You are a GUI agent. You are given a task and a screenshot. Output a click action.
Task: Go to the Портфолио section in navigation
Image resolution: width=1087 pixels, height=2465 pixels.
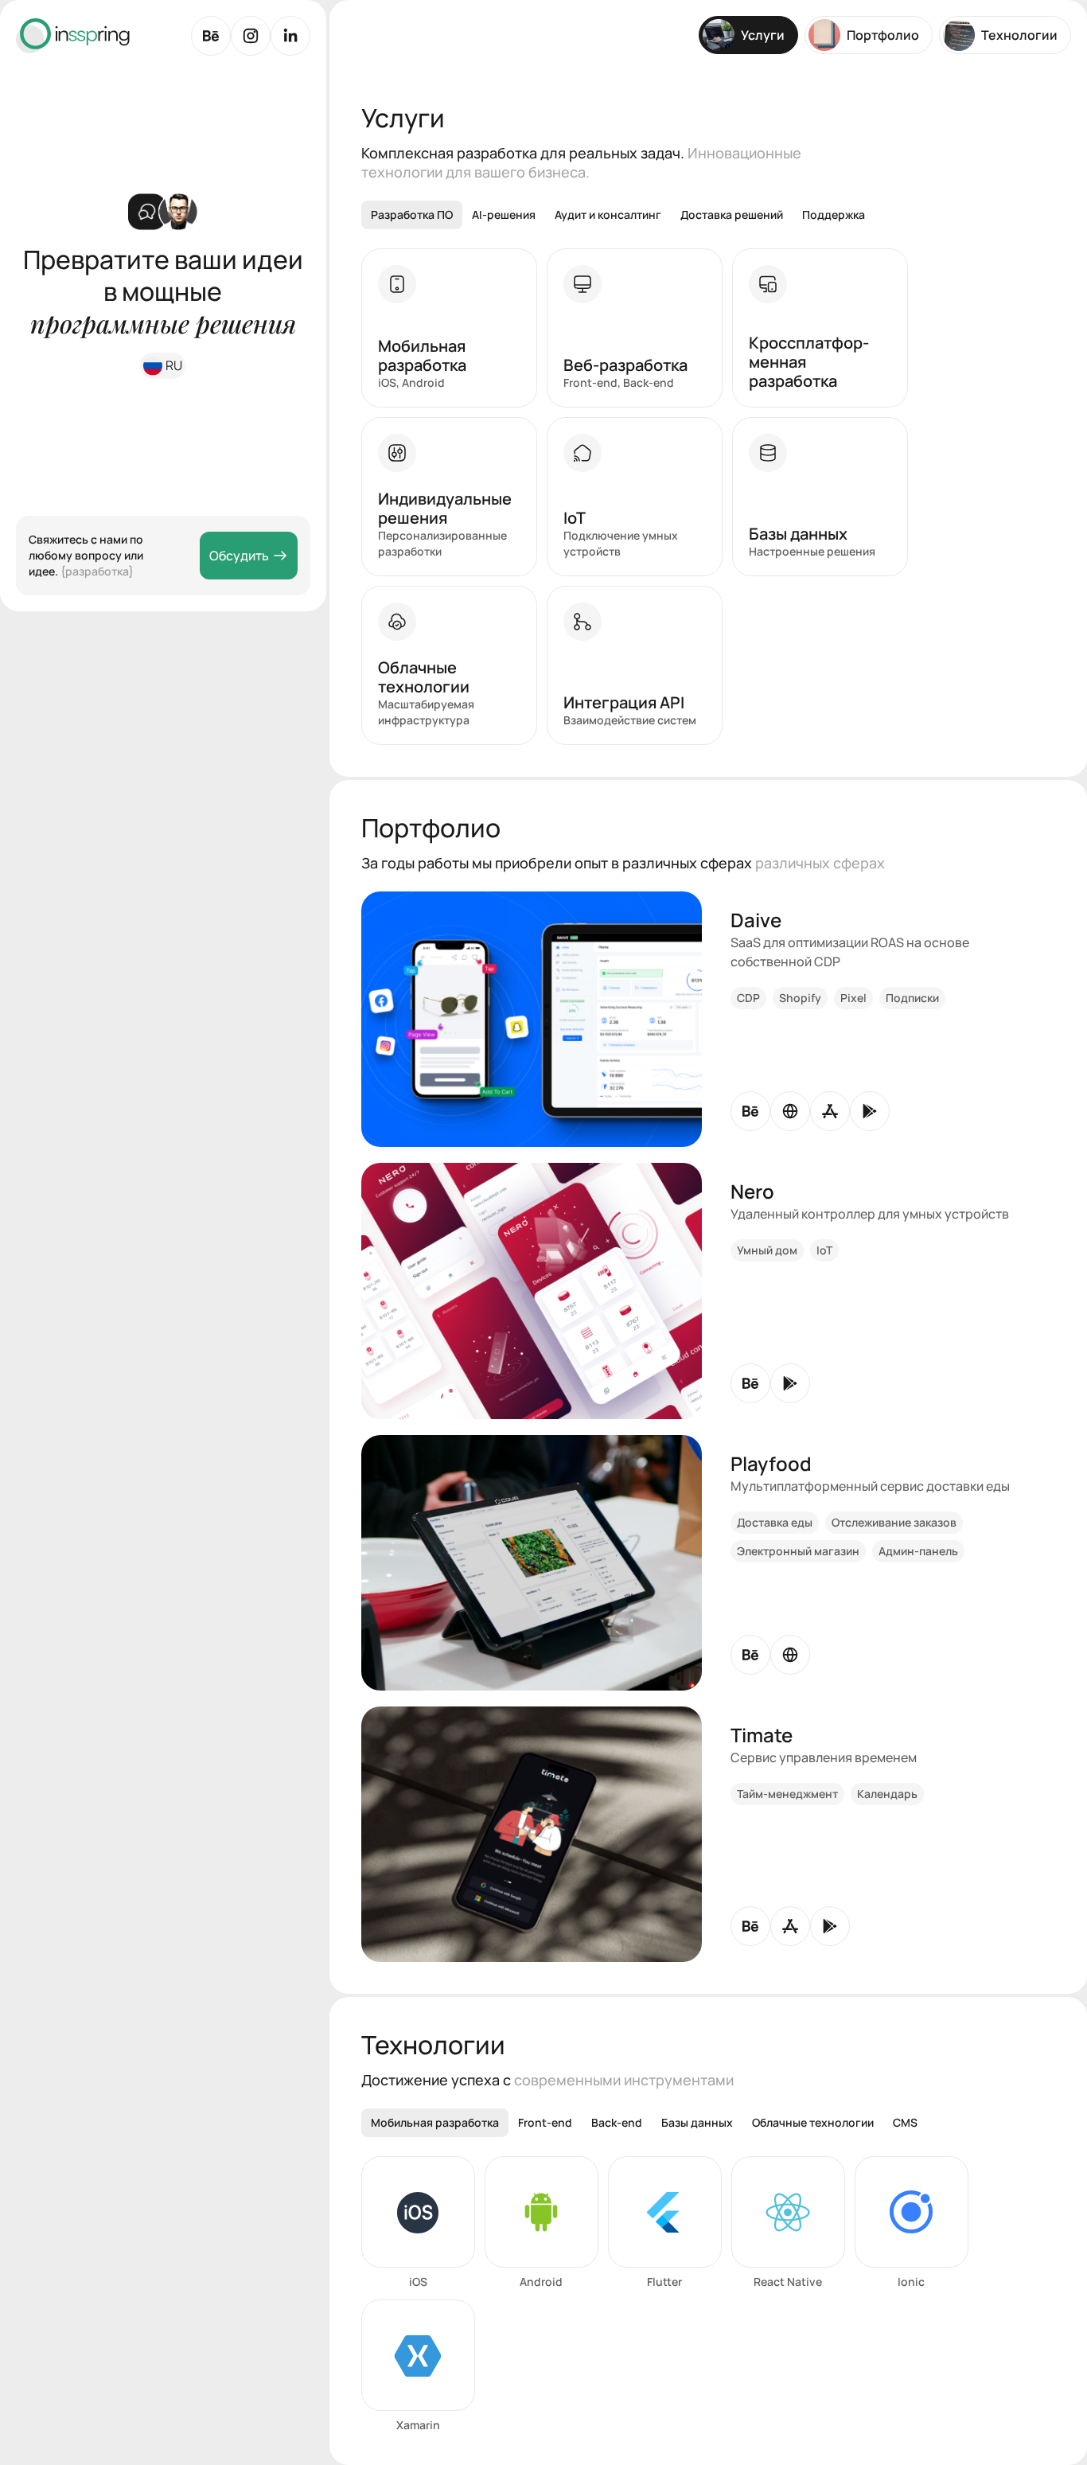coord(869,35)
